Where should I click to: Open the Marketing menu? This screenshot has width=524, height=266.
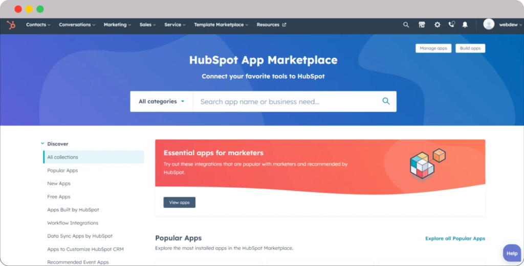point(117,25)
